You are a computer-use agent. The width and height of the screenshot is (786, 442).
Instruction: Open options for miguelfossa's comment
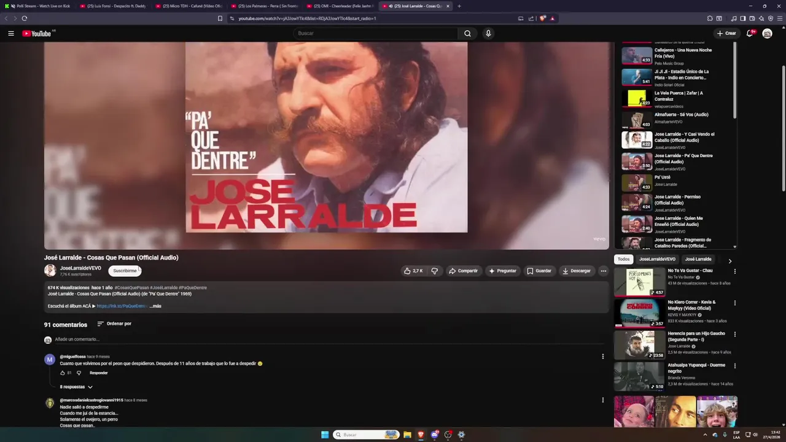(602, 356)
